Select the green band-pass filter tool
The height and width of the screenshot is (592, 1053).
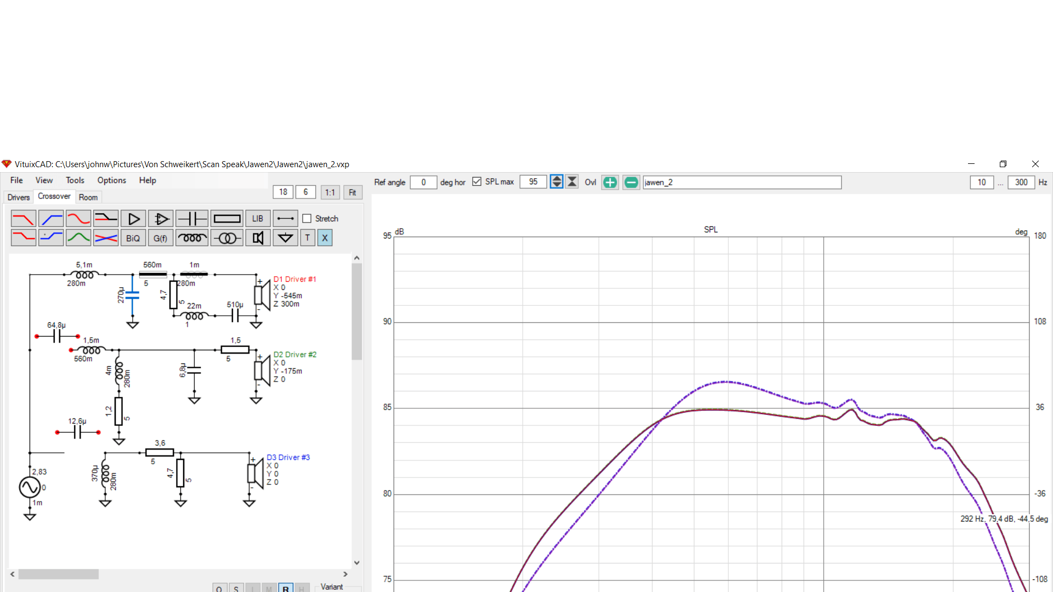(x=78, y=238)
